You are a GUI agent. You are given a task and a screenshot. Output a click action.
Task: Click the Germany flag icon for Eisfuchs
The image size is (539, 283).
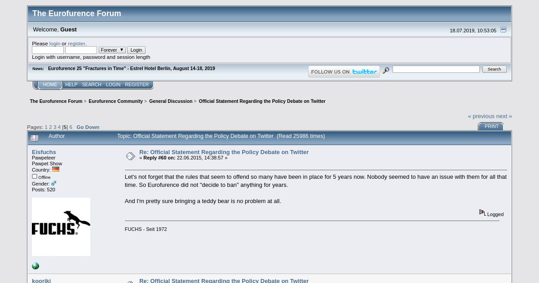pos(56,169)
